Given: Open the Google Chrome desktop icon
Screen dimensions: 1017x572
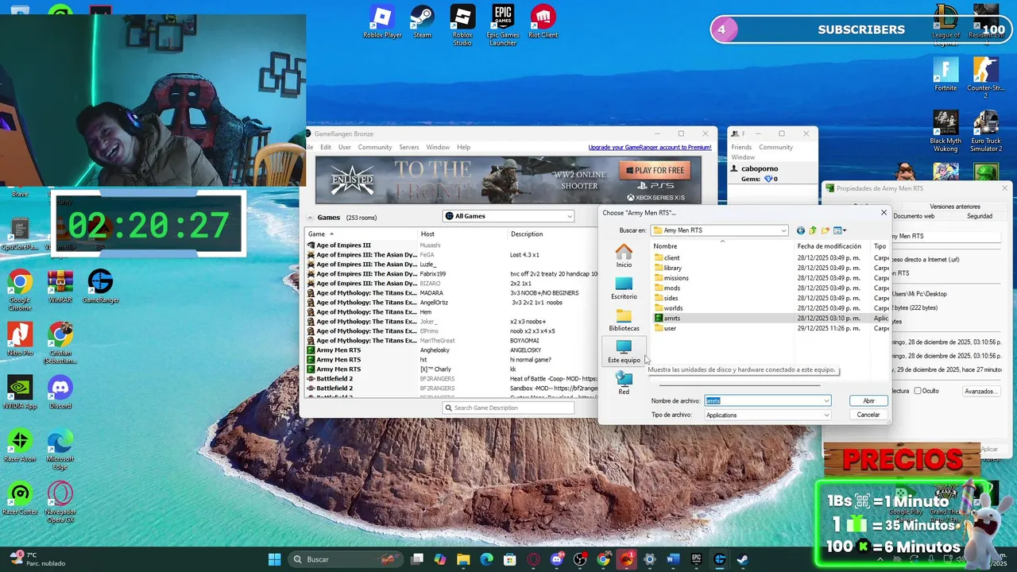Looking at the screenshot, I should (x=20, y=290).
